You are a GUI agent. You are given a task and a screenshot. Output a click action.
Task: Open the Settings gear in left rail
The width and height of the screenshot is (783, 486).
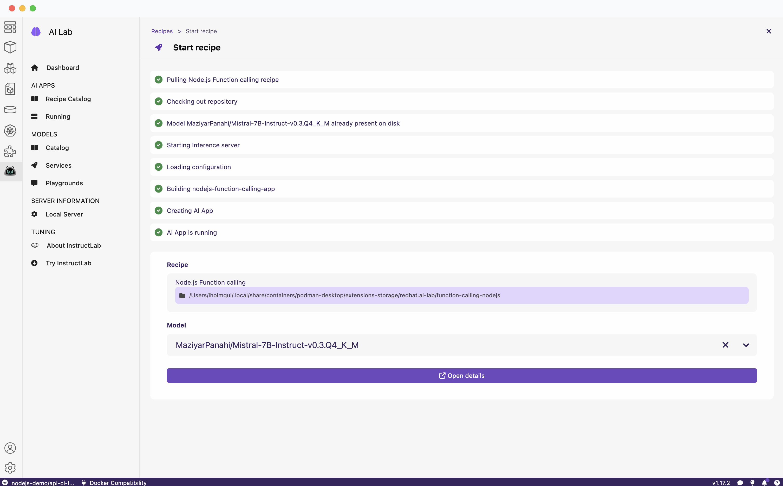[x=10, y=468]
